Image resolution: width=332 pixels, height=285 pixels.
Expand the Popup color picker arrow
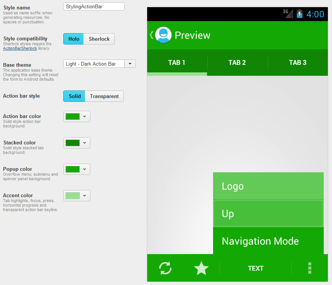pos(84,169)
